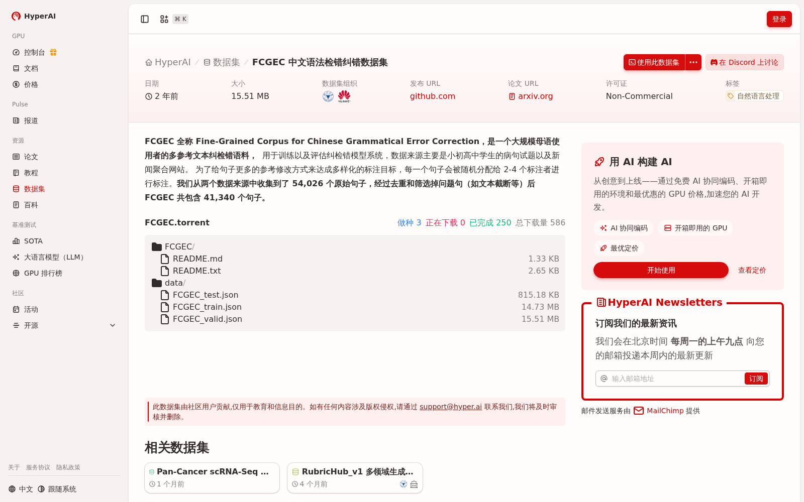Toggle the sidebar panel icon
The height and width of the screenshot is (502, 804).
tap(145, 19)
